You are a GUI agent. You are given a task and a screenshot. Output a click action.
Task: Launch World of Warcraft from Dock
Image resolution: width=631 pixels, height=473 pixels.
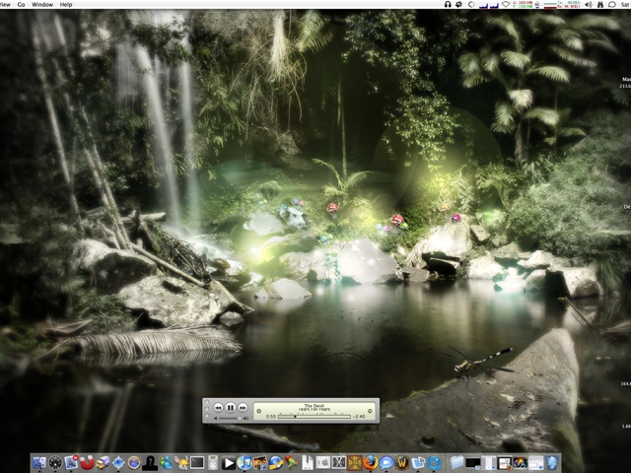[403, 463]
